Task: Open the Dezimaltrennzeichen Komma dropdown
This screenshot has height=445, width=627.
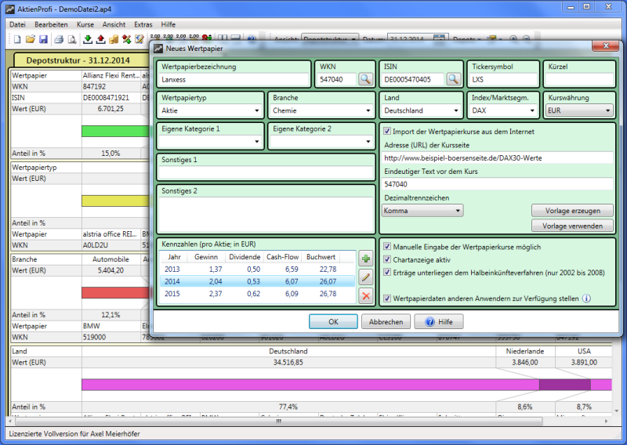Action: pos(422,211)
